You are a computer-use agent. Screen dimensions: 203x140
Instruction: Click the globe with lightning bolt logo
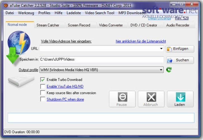tap(19, 42)
